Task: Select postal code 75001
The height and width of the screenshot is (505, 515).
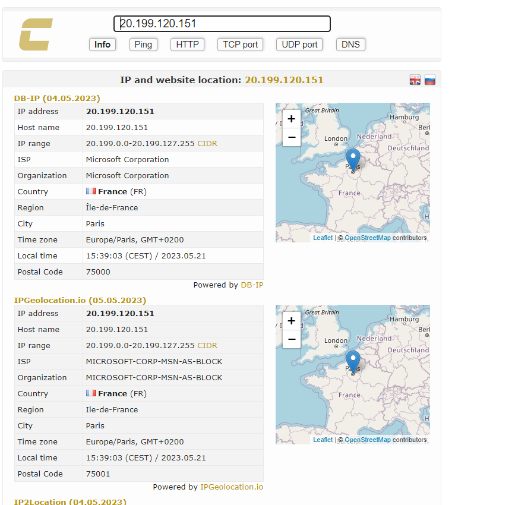Action: pos(98,474)
